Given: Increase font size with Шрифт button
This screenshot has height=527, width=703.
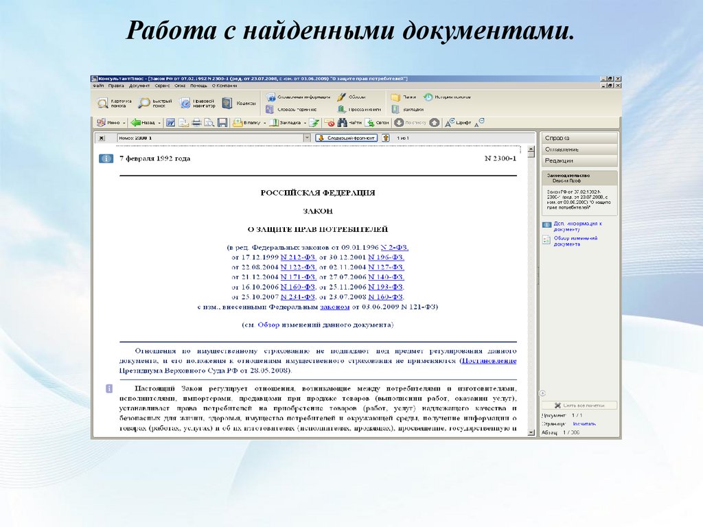Looking at the screenshot, I should point(458,122).
